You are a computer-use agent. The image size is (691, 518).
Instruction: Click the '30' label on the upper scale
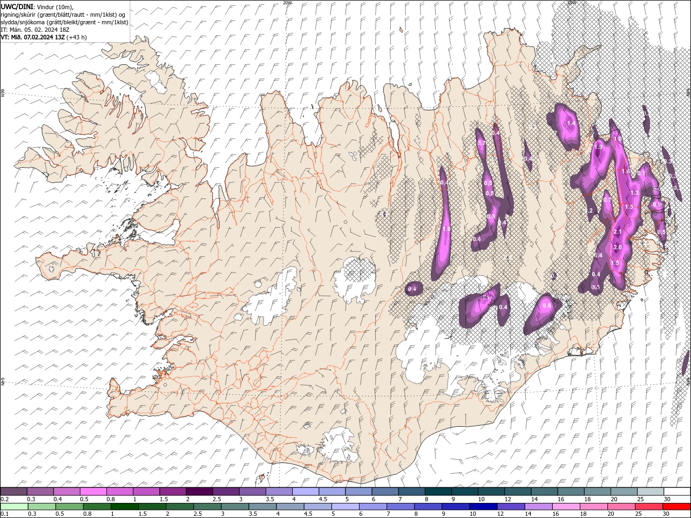click(x=667, y=499)
